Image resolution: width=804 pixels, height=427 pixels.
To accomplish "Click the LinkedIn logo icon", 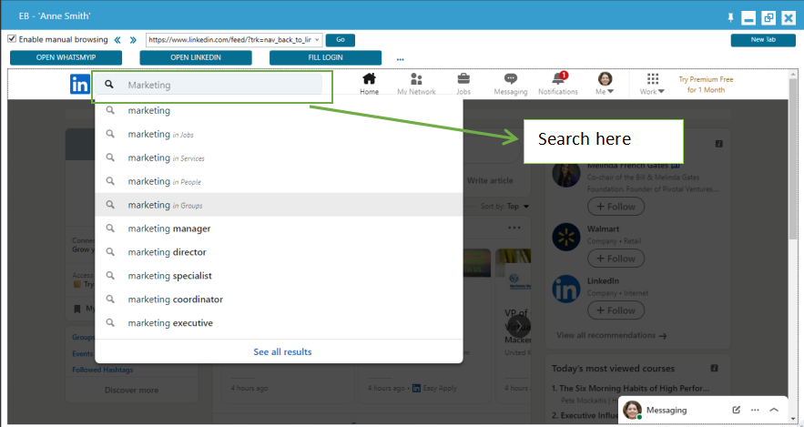I will point(79,84).
